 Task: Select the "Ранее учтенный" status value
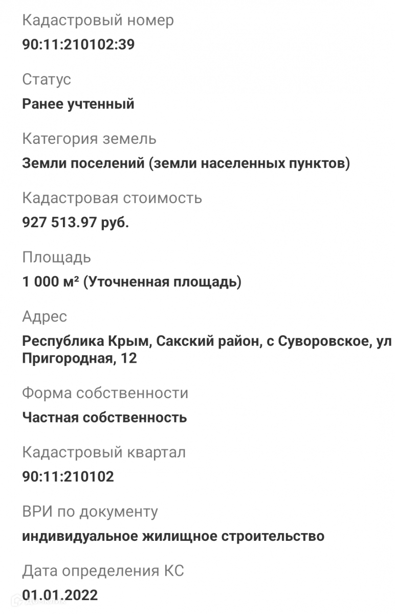tap(78, 104)
